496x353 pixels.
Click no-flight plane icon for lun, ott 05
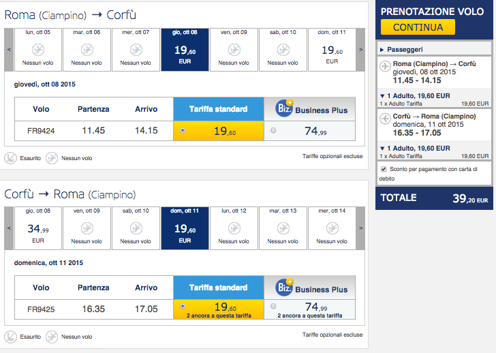click(37, 50)
